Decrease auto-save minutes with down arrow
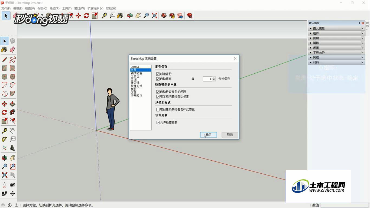This screenshot has width=370, height=208. click(214, 80)
